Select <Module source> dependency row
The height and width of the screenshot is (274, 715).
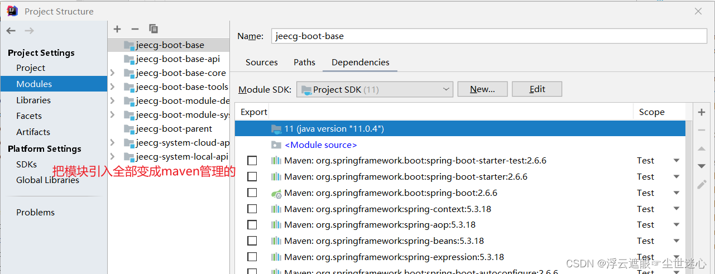(x=460, y=145)
